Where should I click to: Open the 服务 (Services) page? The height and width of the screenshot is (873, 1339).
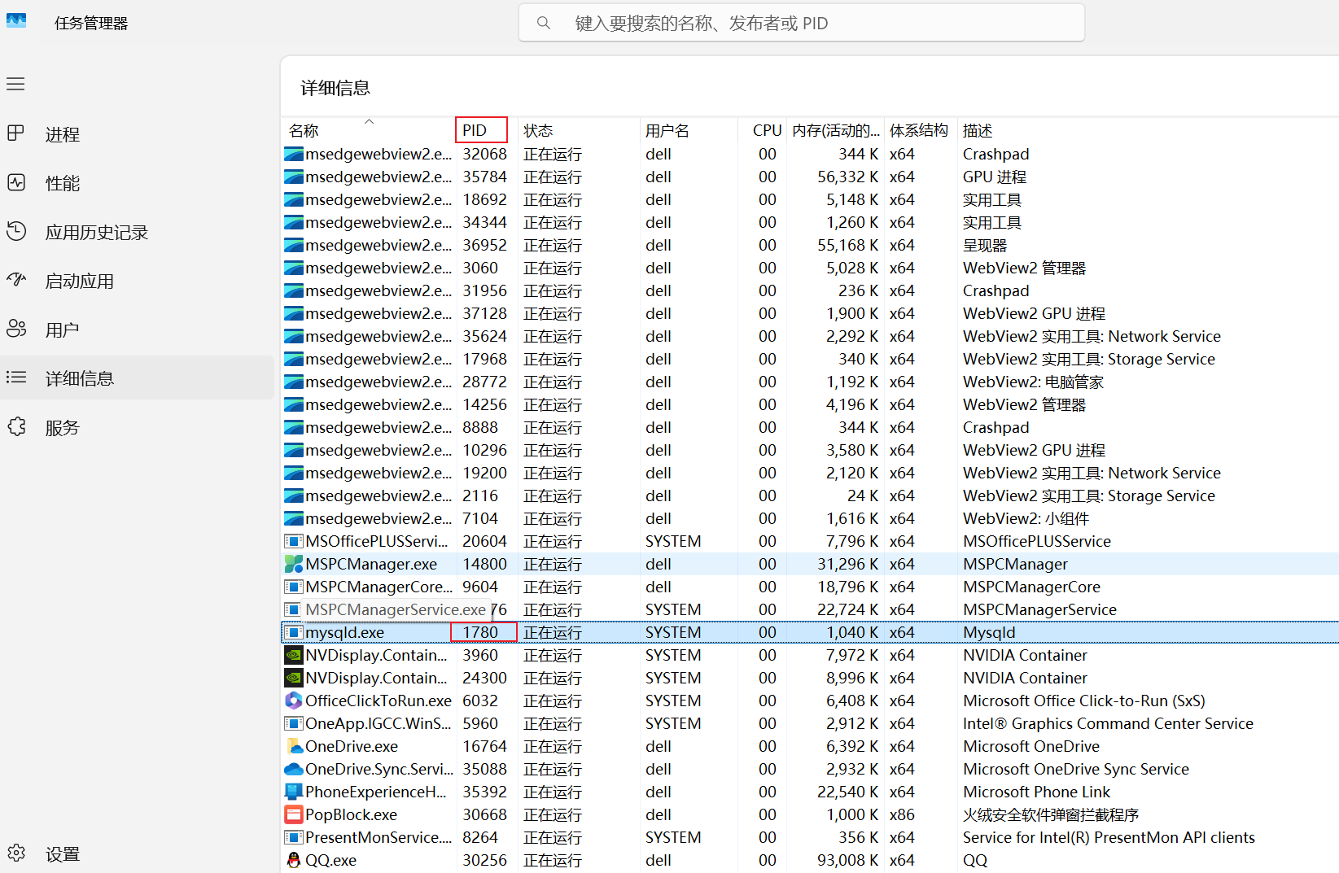tap(63, 427)
